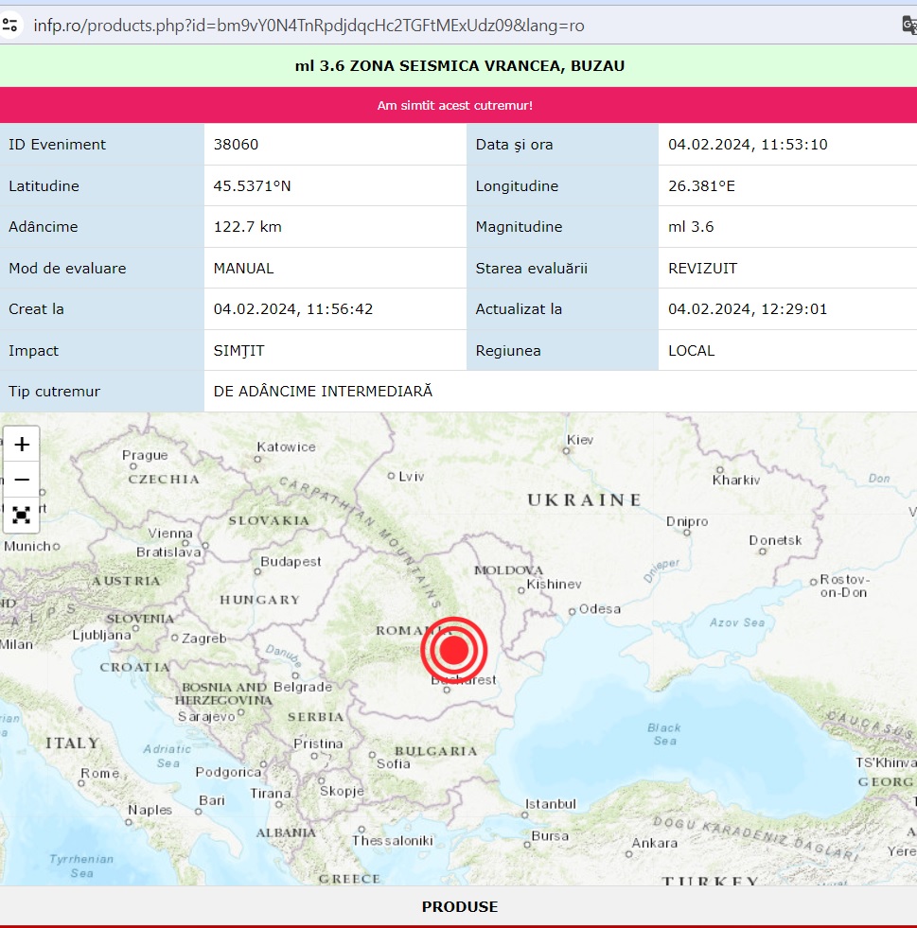The height and width of the screenshot is (928, 917).
Task: Click the red epicenter marker on map
Action: coord(453,650)
